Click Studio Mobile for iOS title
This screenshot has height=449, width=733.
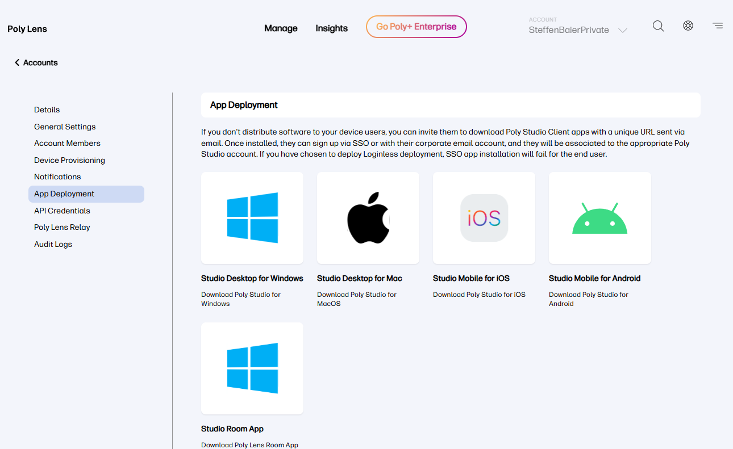pyautogui.click(x=471, y=278)
